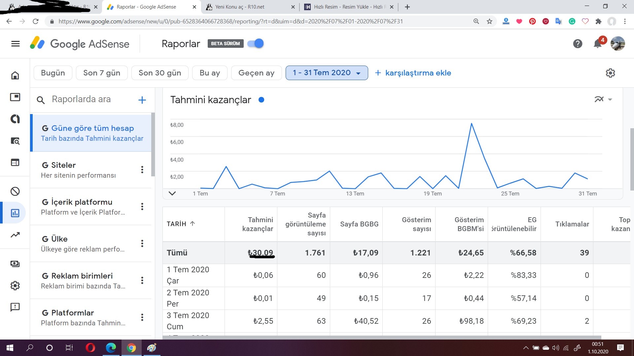The image size is (634, 356).
Task: Open the AdSense hamburger main menu
Action: (16, 44)
